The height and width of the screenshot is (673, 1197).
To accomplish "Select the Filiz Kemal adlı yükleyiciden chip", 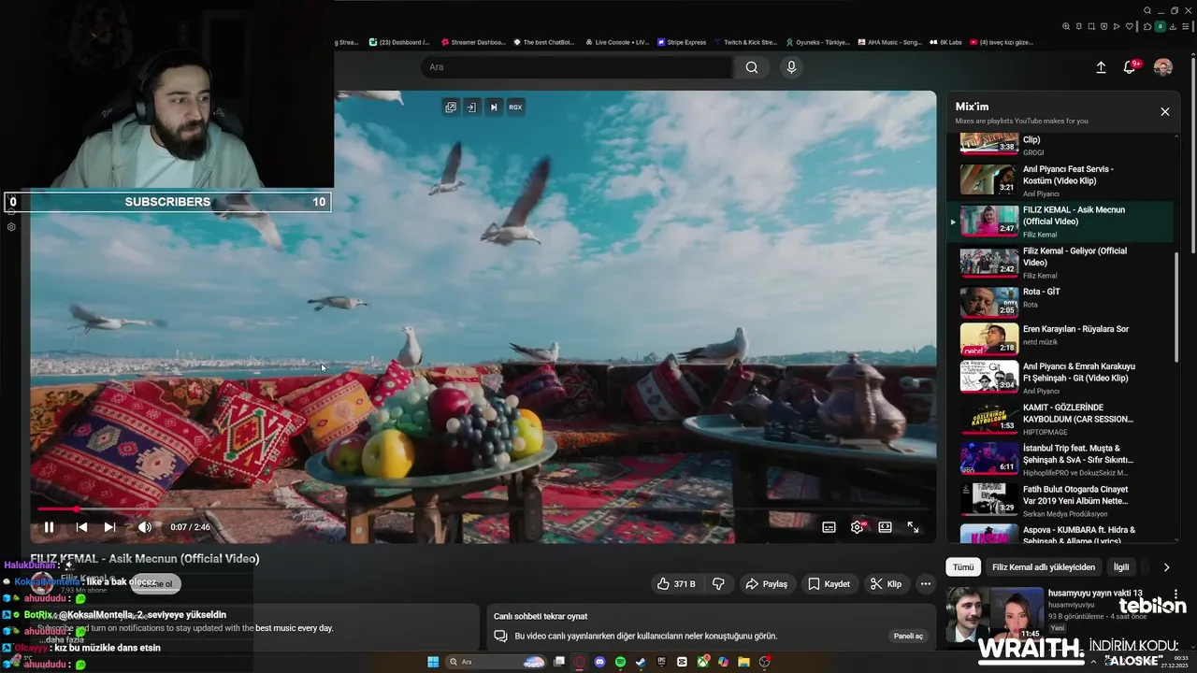I will tap(1043, 567).
